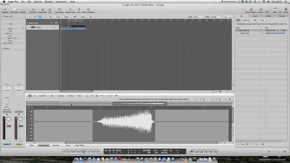290x163 pixels.
Task: Expand the Global Tracks disclosure triangle
Action: (28, 23)
